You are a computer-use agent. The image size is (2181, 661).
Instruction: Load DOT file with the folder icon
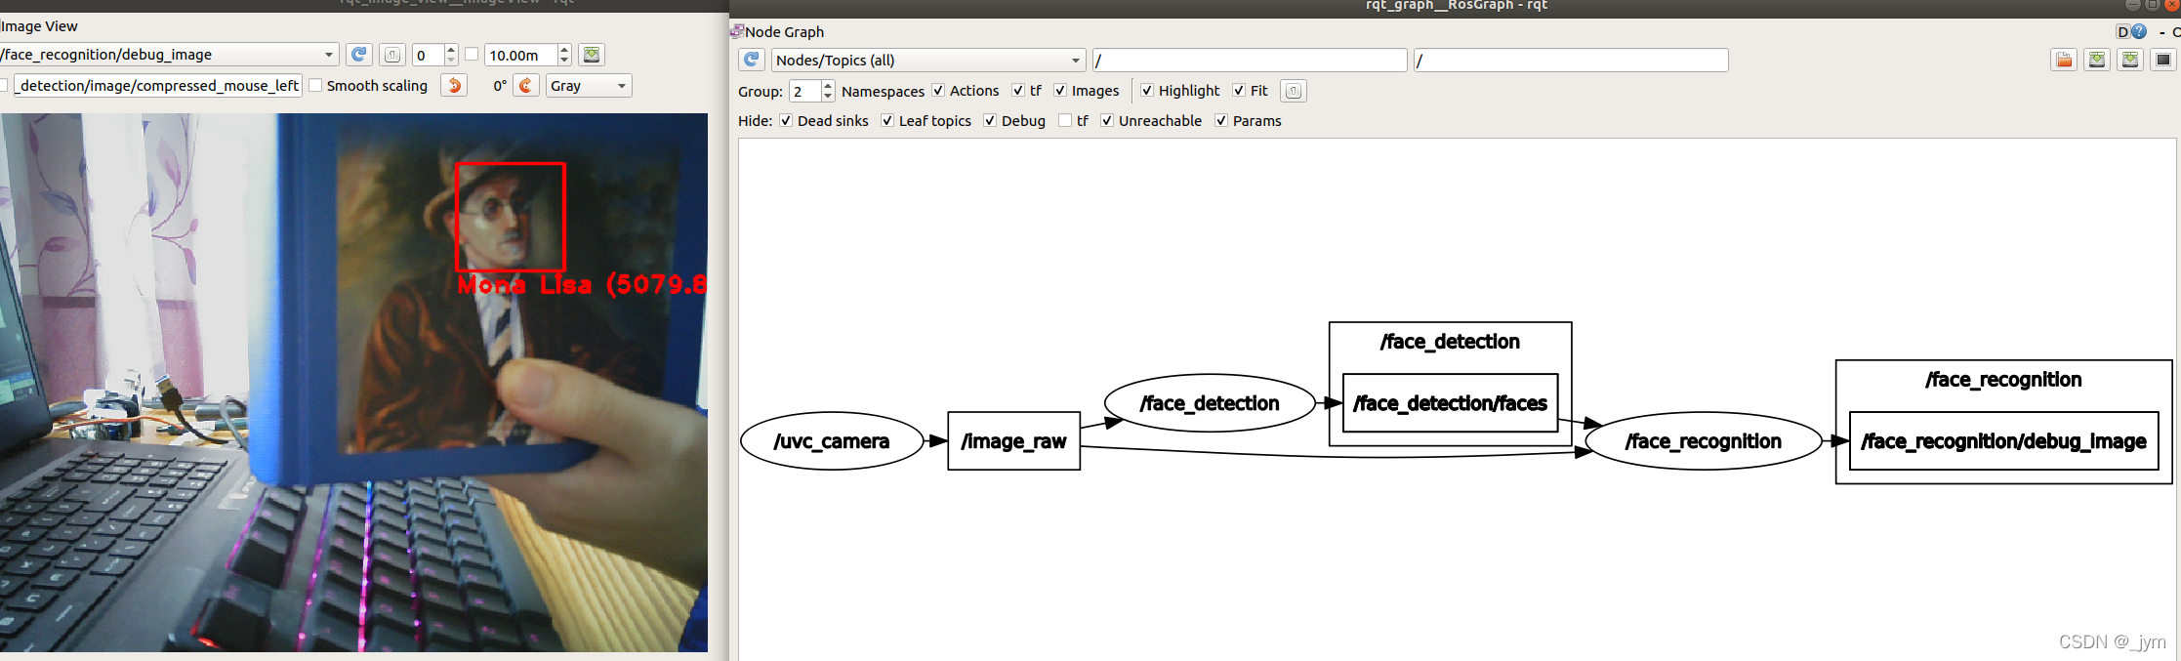[x=2064, y=61]
